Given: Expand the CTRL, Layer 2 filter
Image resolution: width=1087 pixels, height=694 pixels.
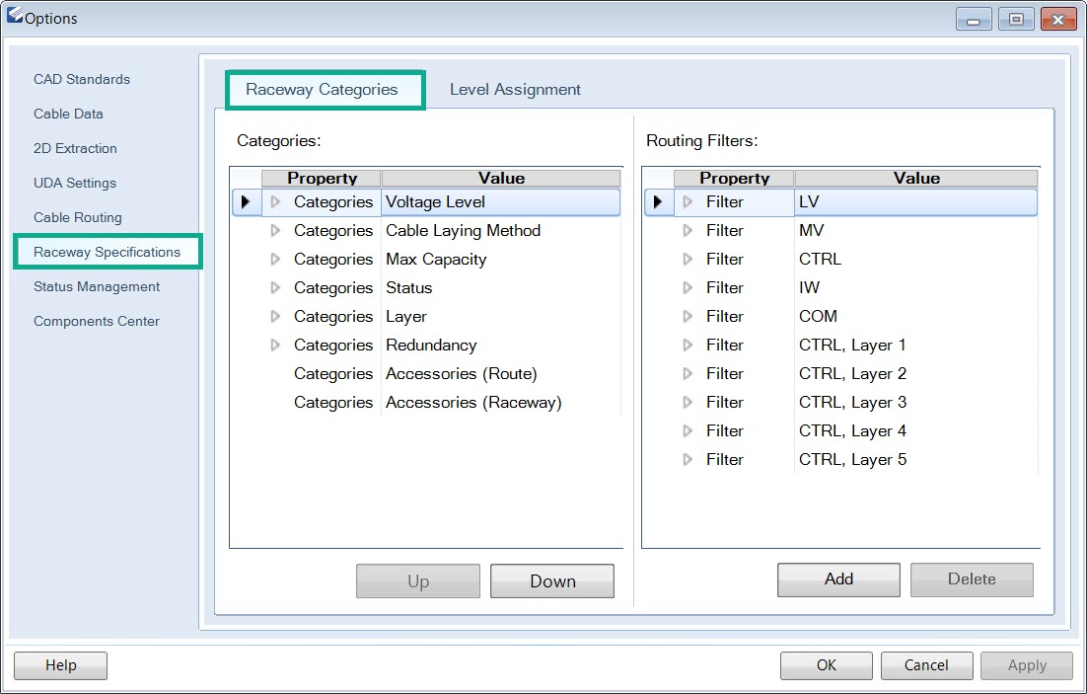Looking at the screenshot, I should (688, 373).
